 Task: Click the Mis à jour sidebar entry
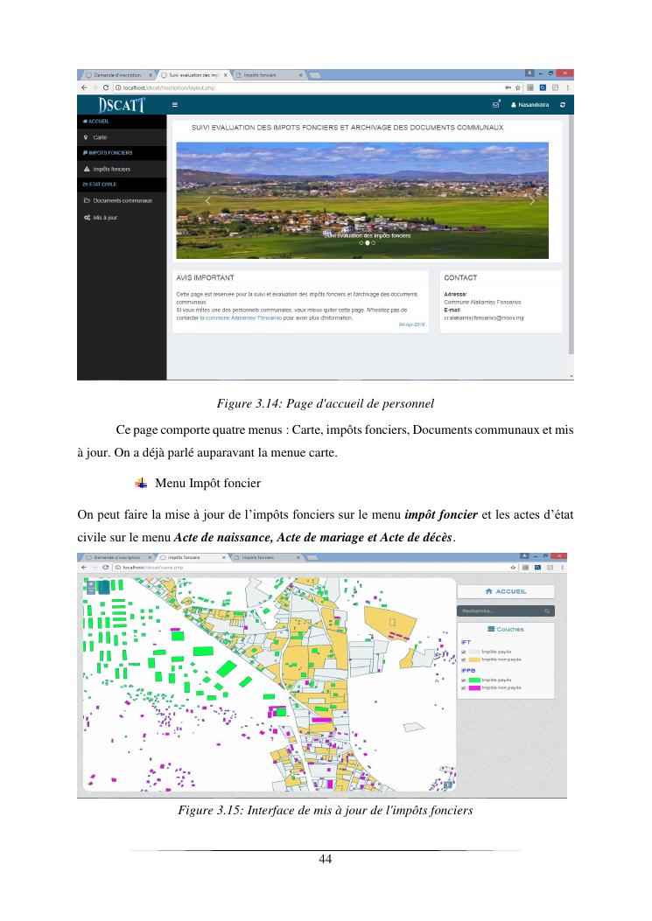(x=105, y=218)
